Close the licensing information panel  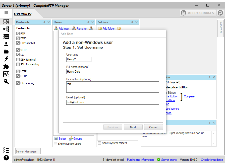tap(214, 77)
